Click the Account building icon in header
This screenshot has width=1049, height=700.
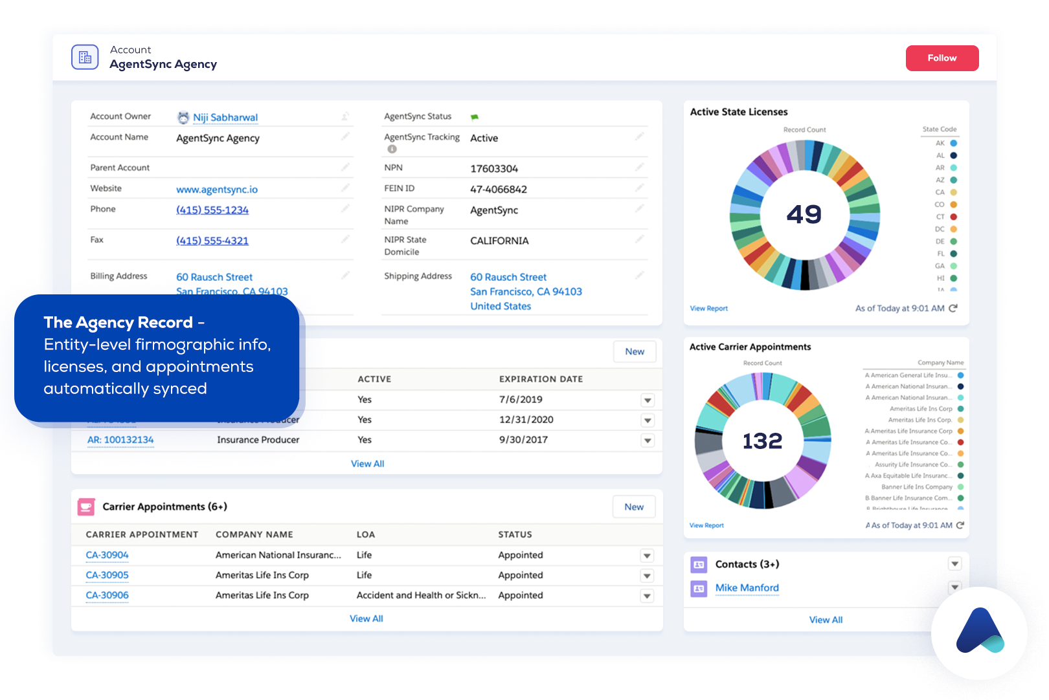pos(85,58)
